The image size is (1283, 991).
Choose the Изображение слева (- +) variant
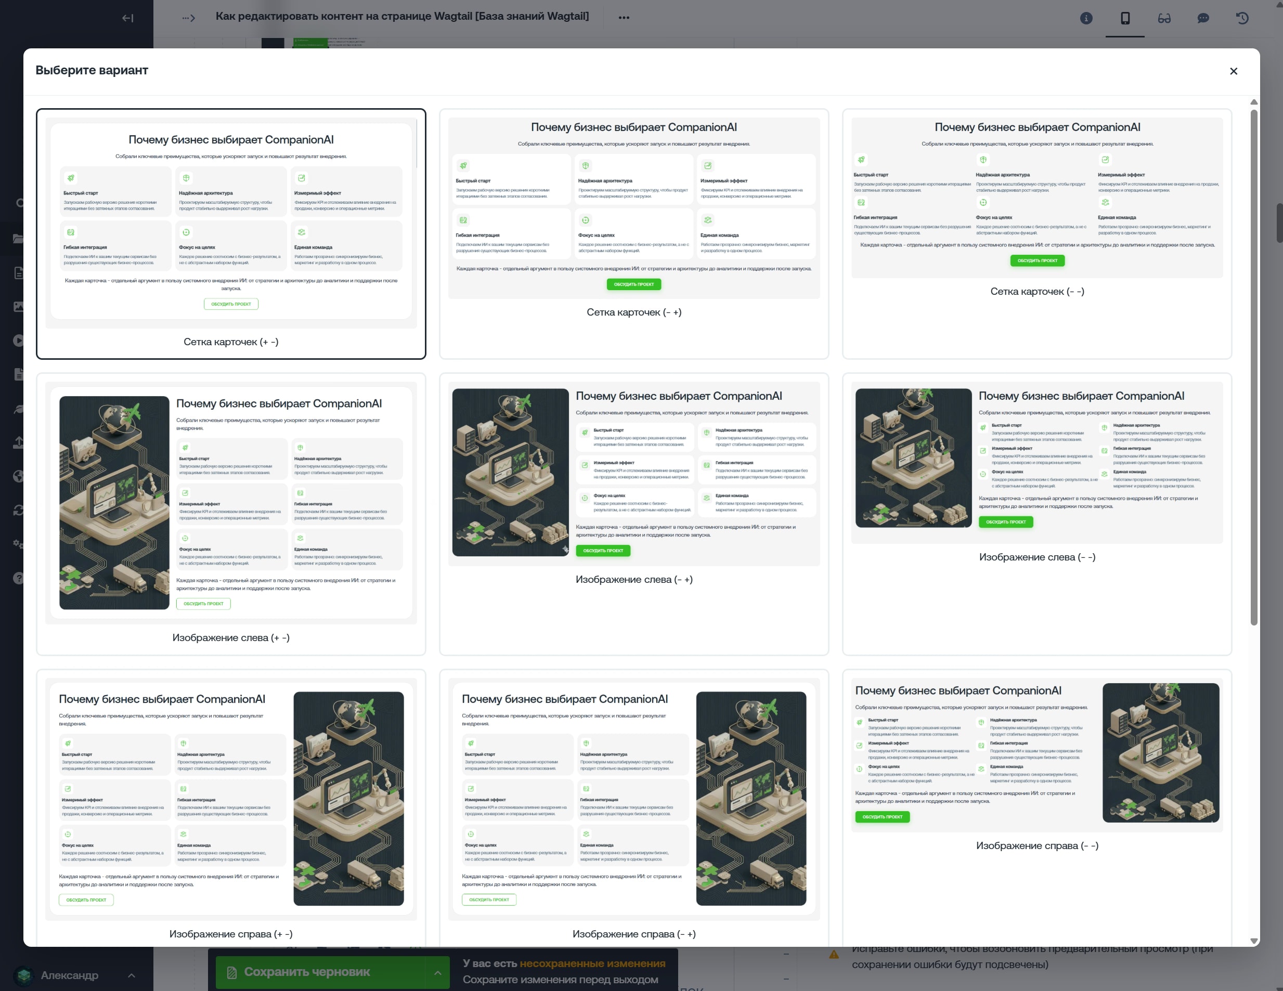click(634, 514)
